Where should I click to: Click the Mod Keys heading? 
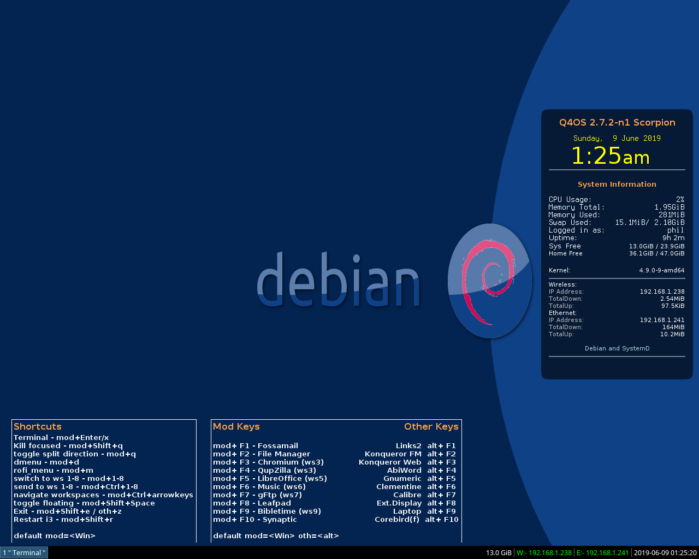236,426
